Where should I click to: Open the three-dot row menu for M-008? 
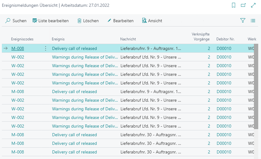click(x=46, y=48)
